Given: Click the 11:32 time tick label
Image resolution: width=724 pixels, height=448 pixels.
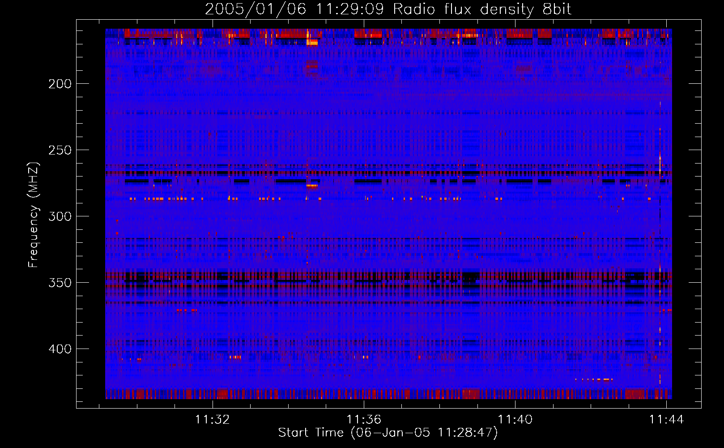Looking at the screenshot, I should click(212, 419).
